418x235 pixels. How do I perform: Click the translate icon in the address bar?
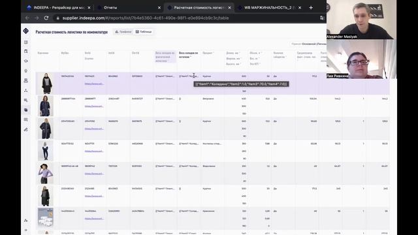pos(322,18)
